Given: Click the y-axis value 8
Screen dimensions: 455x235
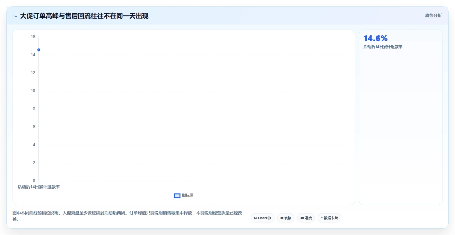Looking at the screenshot, I should pos(34,109).
